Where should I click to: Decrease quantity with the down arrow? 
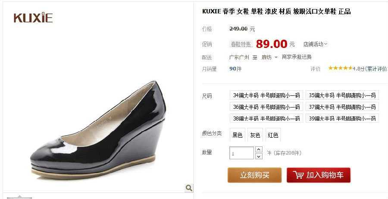click(x=259, y=156)
